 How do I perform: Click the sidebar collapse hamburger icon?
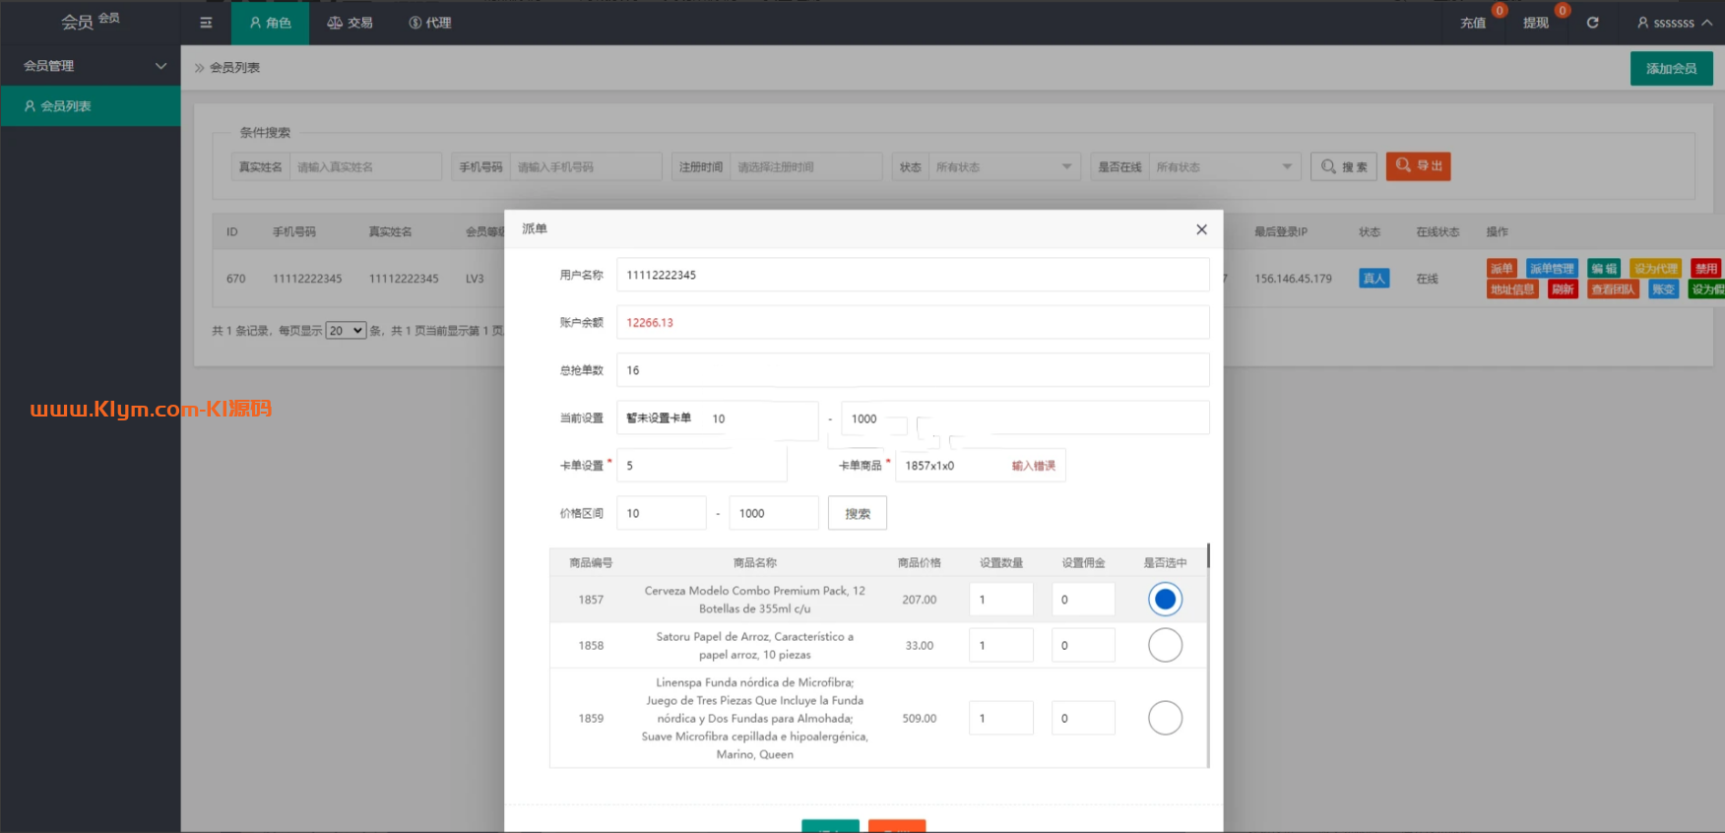206,23
